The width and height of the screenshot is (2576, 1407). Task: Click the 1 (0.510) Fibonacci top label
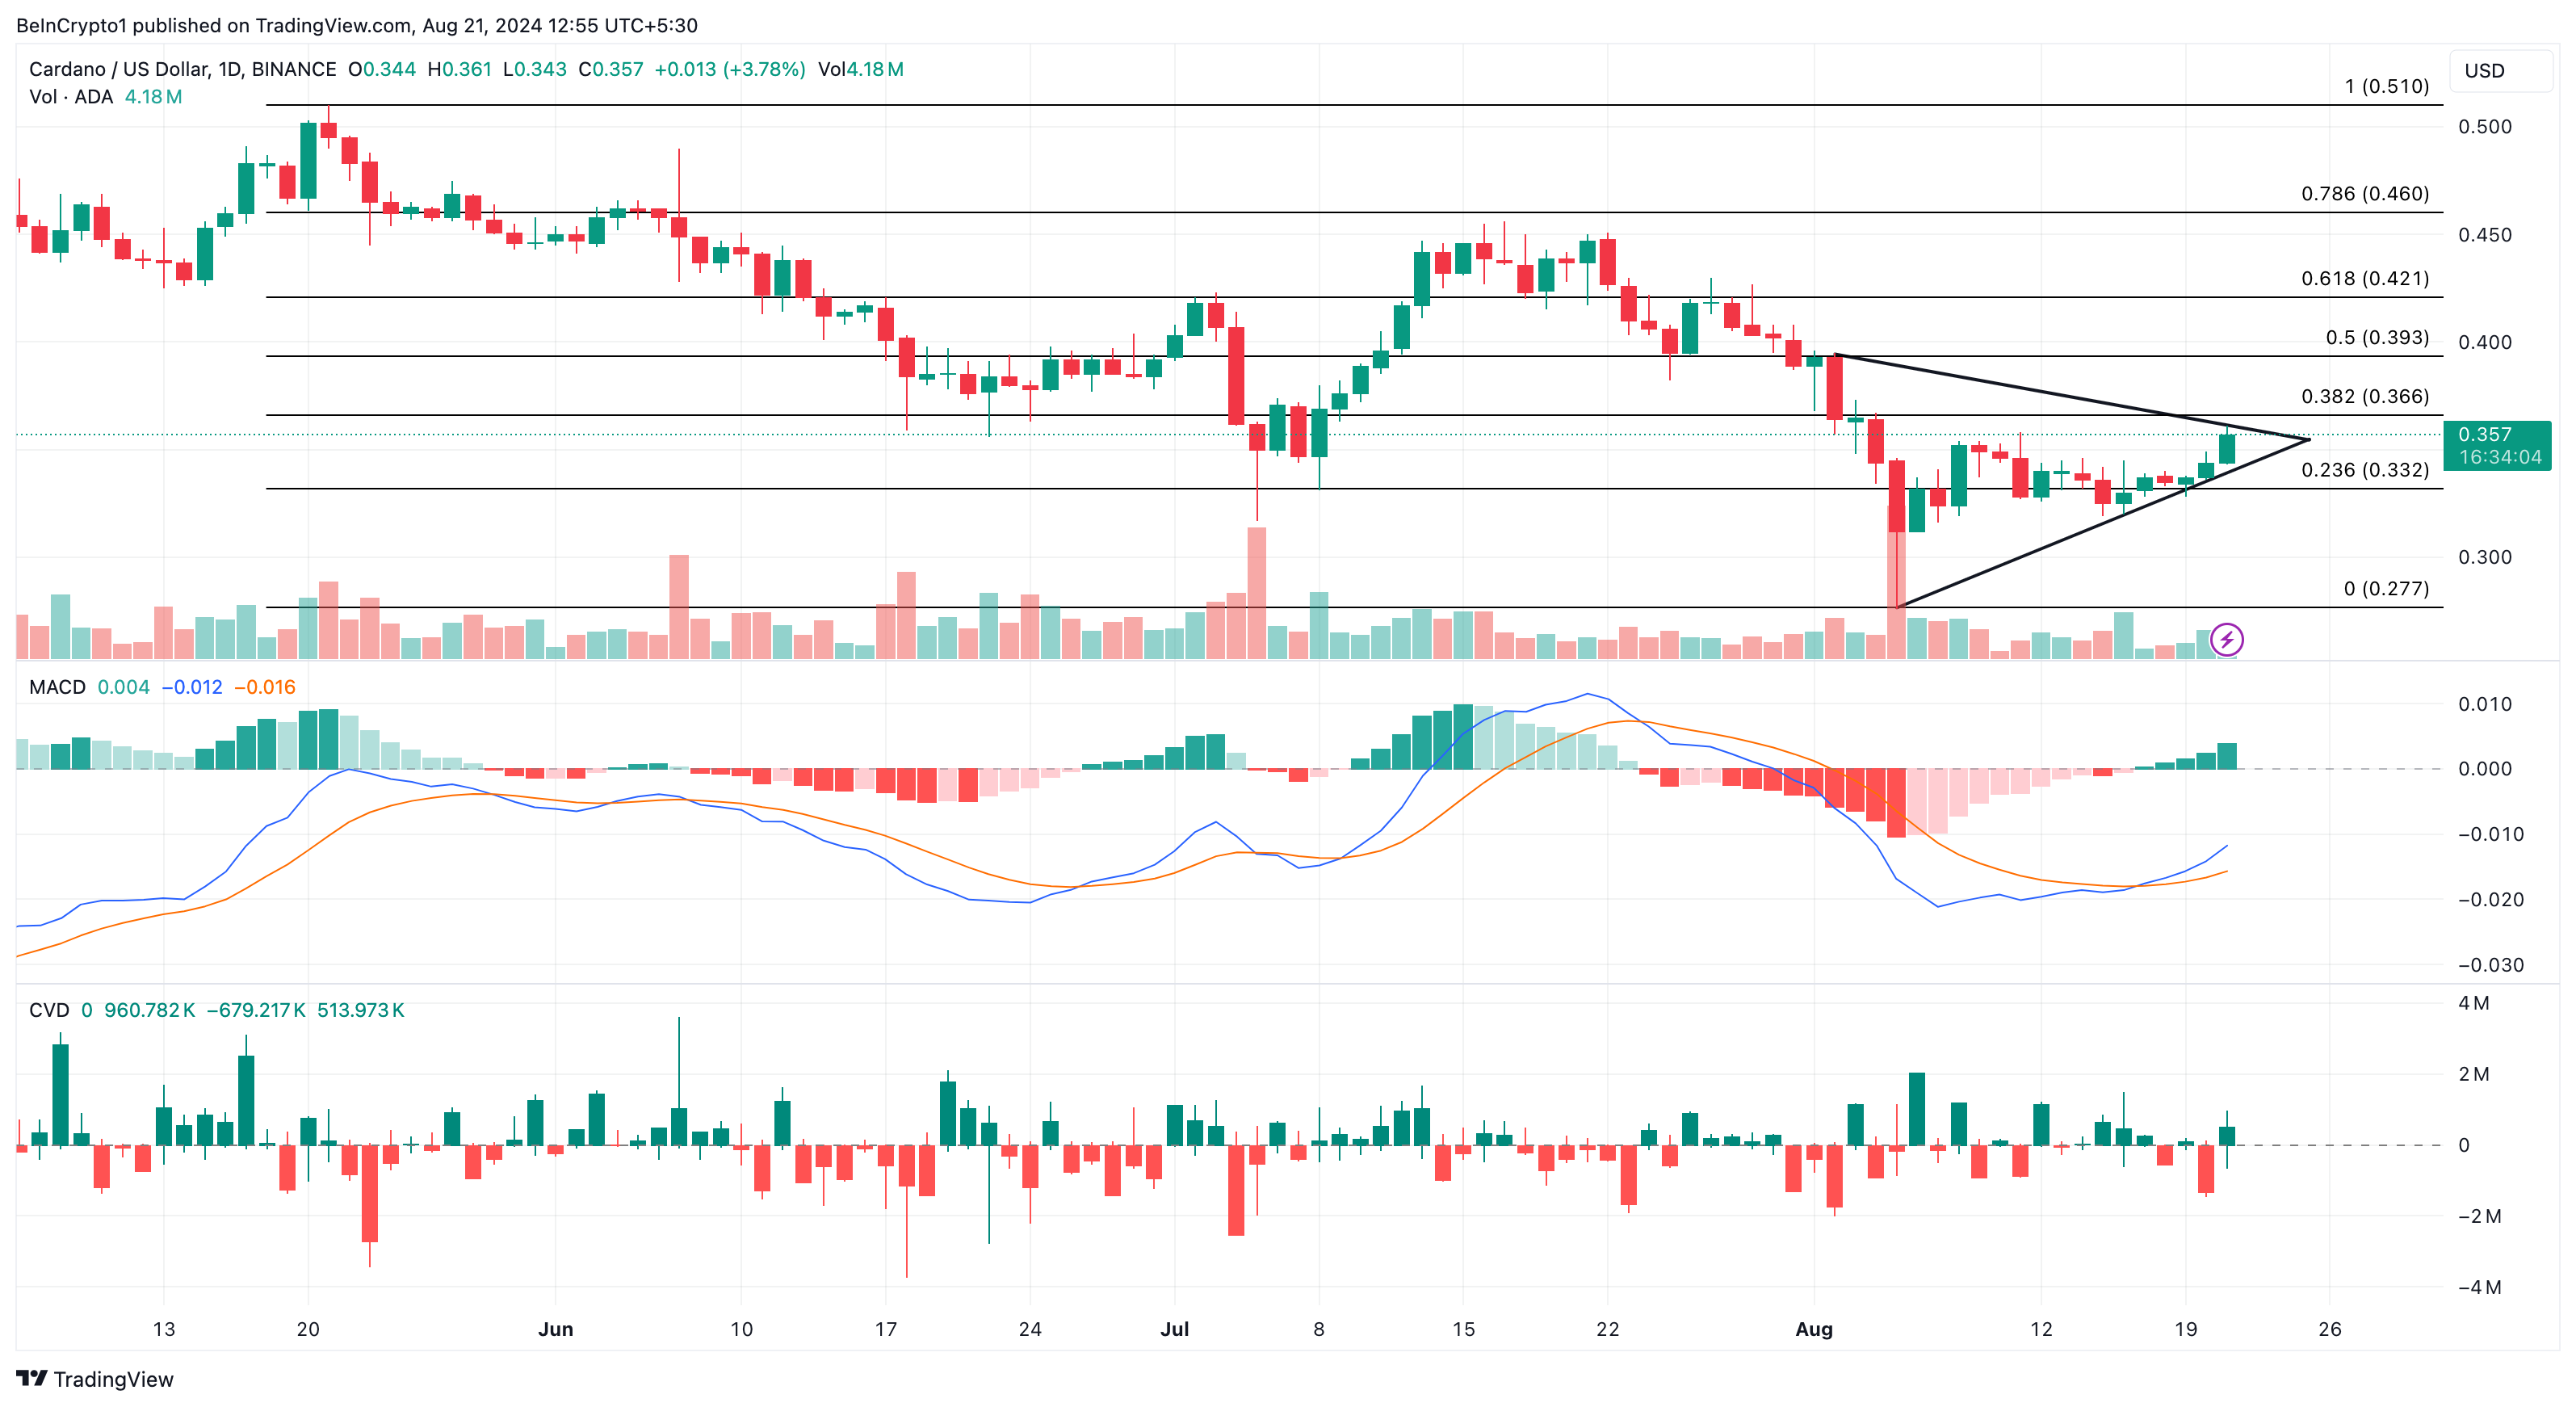click(x=2386, y=86)
